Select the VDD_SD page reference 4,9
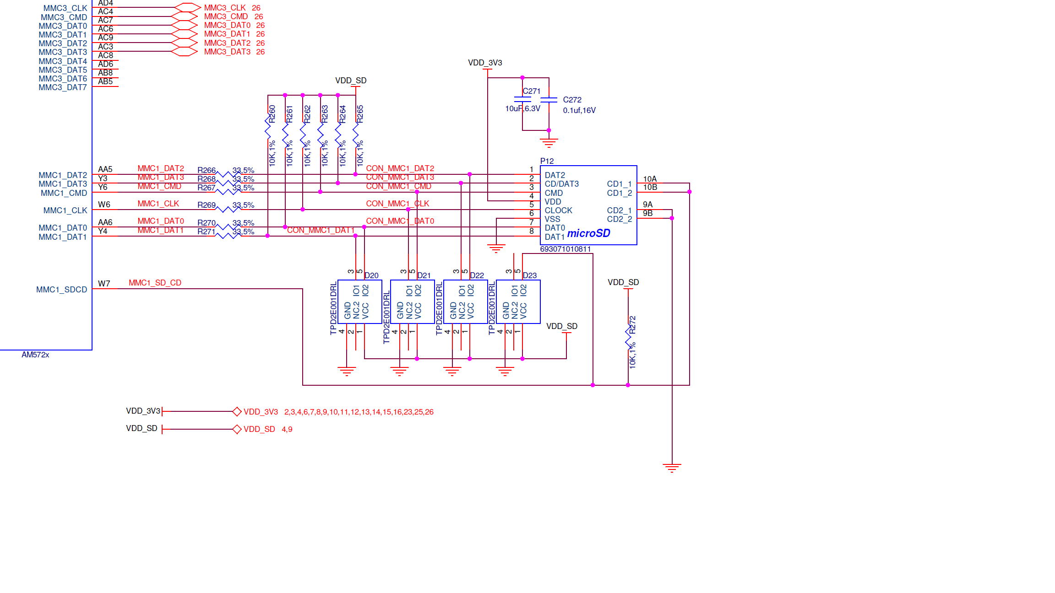Viewport: 1055px width, 593px height. 287,429
